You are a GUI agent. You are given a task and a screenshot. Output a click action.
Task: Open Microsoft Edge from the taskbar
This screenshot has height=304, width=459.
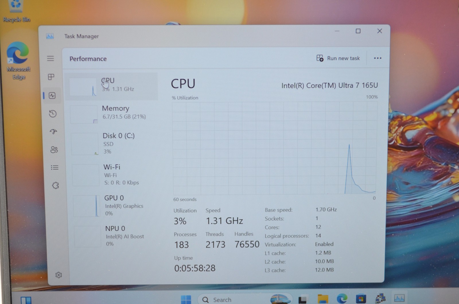[342, 299]
